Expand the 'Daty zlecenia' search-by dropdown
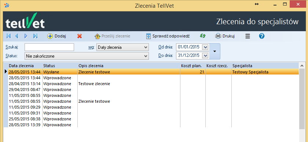308x142 pixels. point(122,47)
